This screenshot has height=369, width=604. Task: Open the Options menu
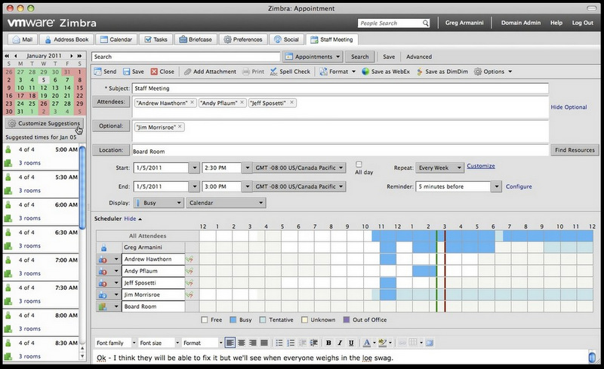[x=493, y=72]
